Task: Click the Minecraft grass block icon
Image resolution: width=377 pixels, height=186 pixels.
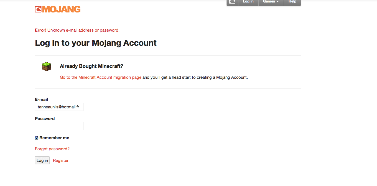Action: click(x=47, y=67)
